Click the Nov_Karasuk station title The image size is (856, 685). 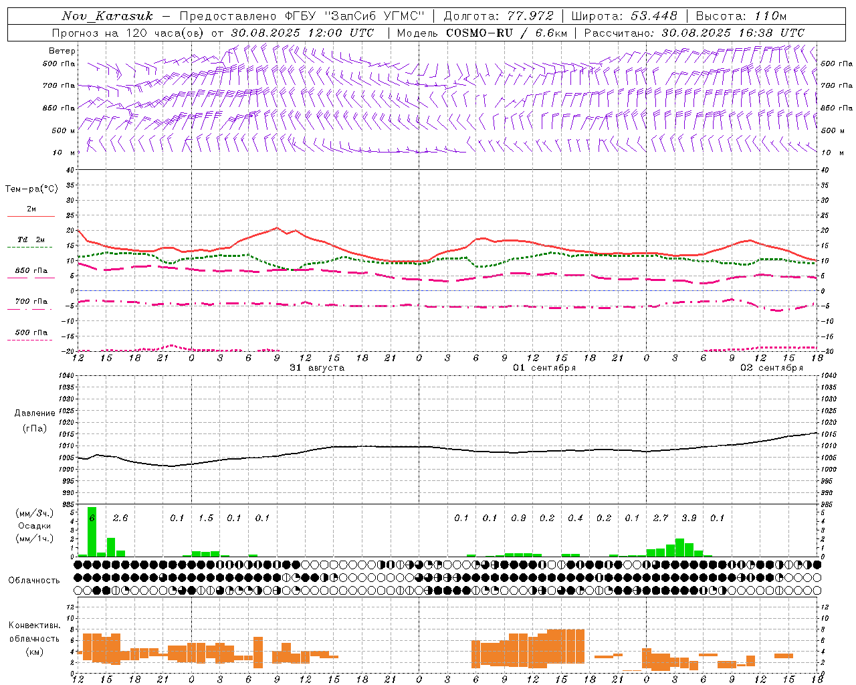tap(107, 16)
